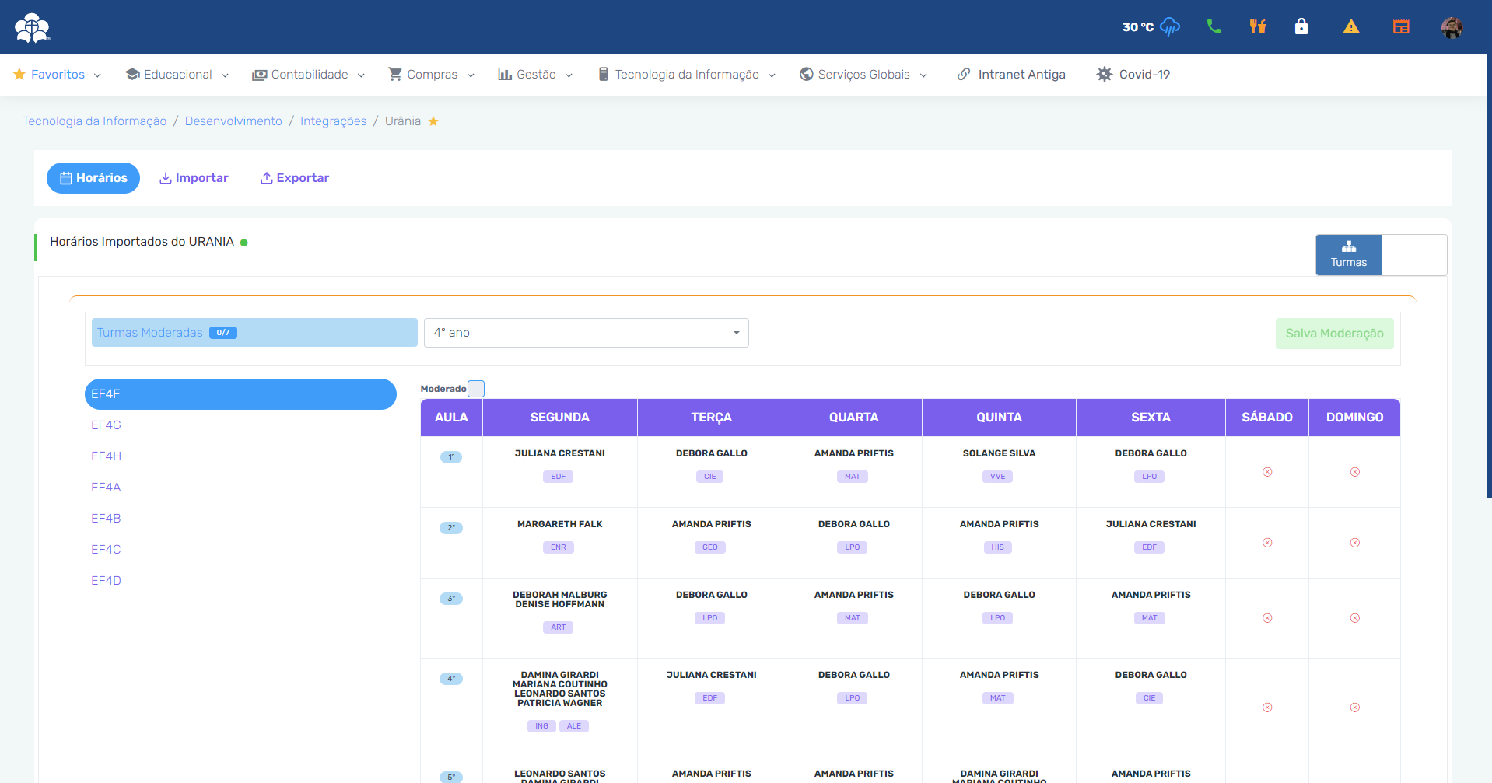Open the yellow warning triangle alert
The width and height of the screenshot is (1492, 783).
[1351, 27]
